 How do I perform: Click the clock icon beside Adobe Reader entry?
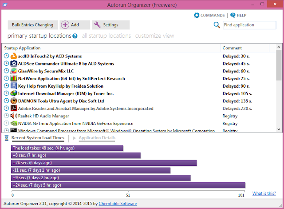pyautogui.click(x=6, y=108)
